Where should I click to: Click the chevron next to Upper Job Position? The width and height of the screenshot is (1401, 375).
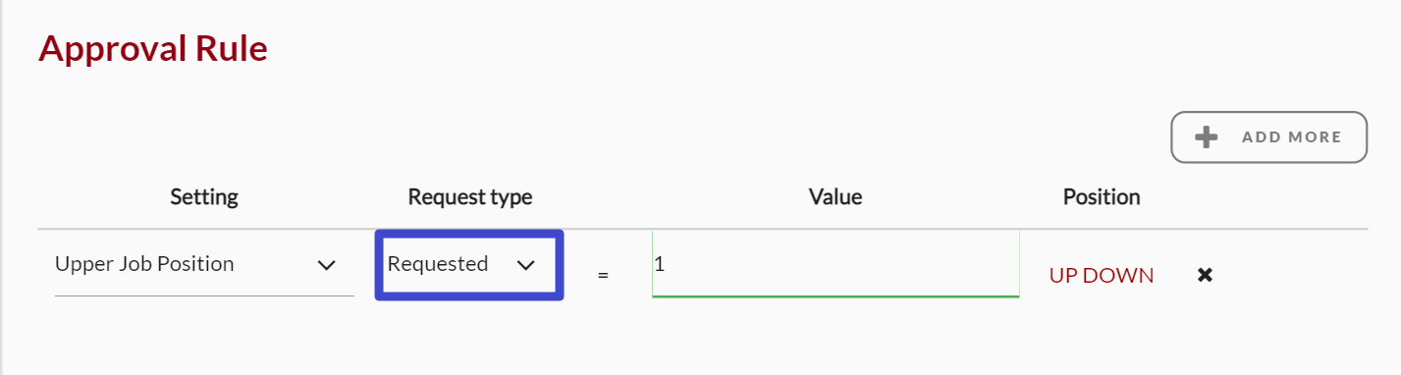point(327,265)
